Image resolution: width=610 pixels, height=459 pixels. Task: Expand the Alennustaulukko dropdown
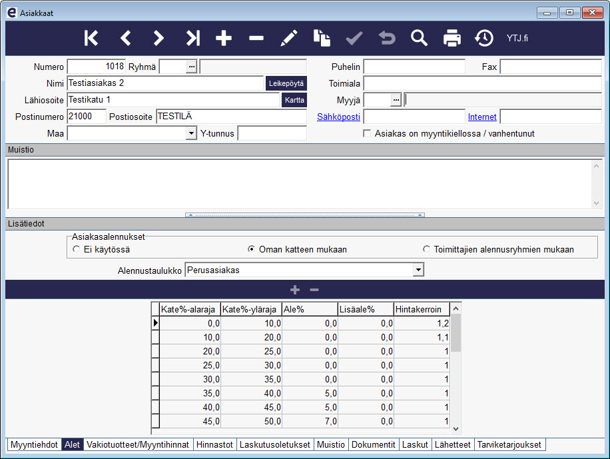coord(418,270)
